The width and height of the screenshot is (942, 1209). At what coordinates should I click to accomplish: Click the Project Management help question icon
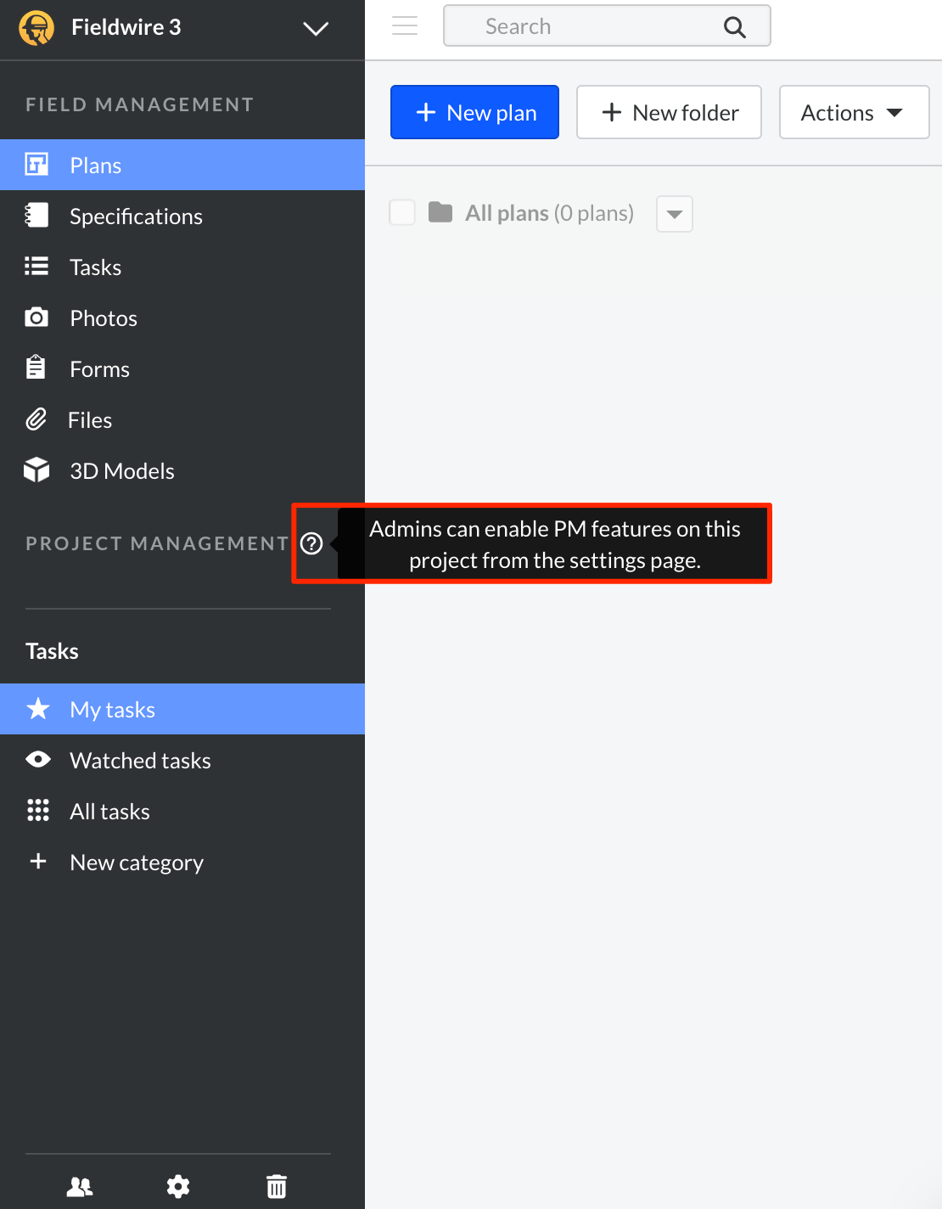pyautogui.click(x=311, y=543)
